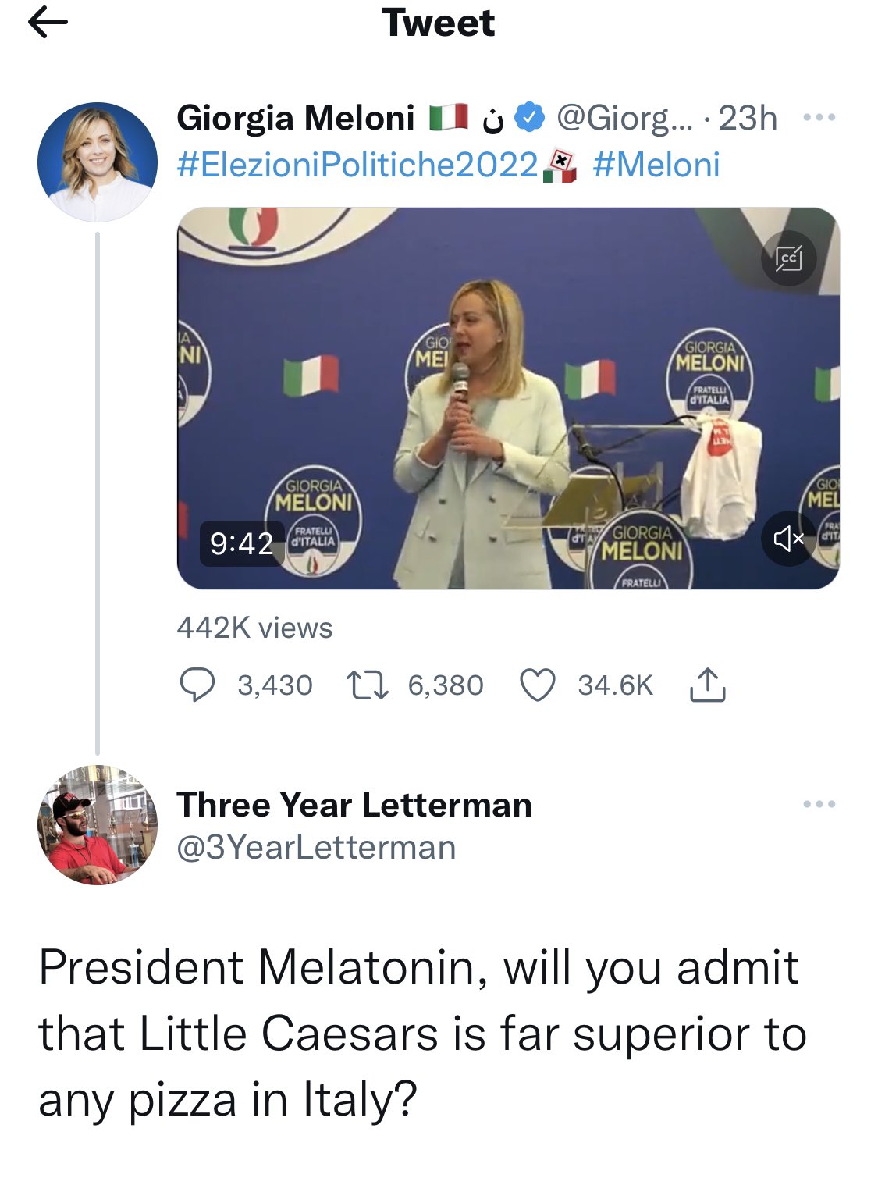The height and width of the screenshot is (1185, 878).
Task: Tap the back arrow icon
Action: tap(48, 23)
